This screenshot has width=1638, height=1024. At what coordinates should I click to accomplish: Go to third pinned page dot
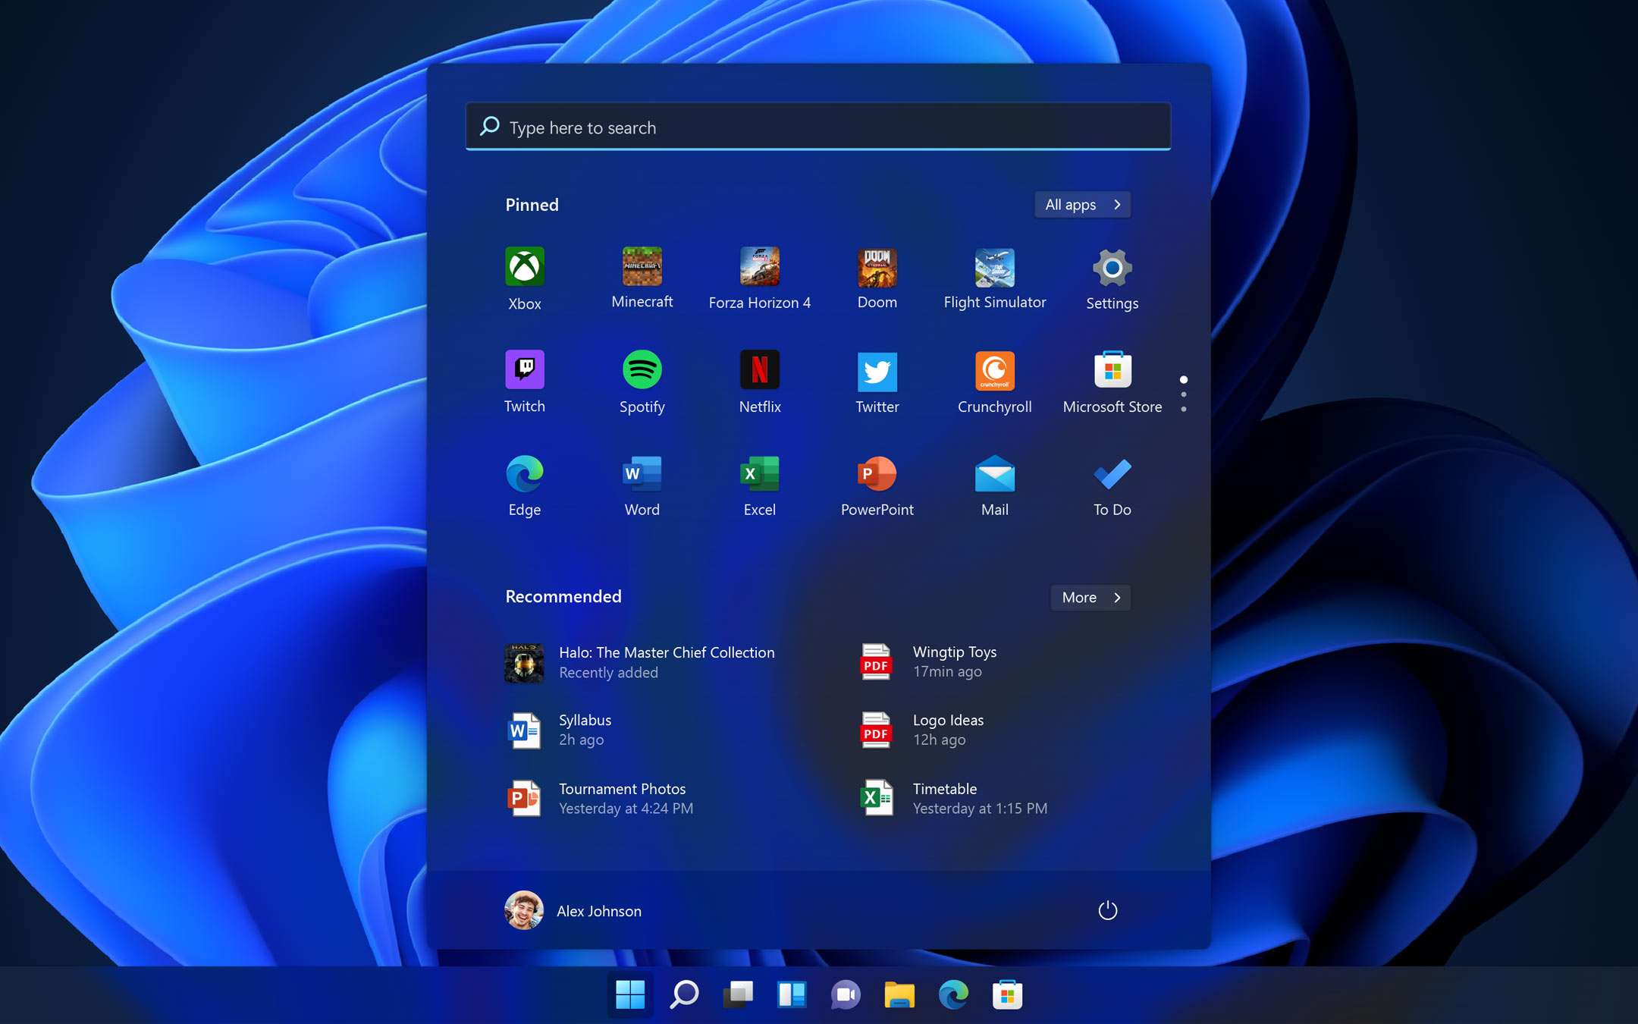point(1184,410)
